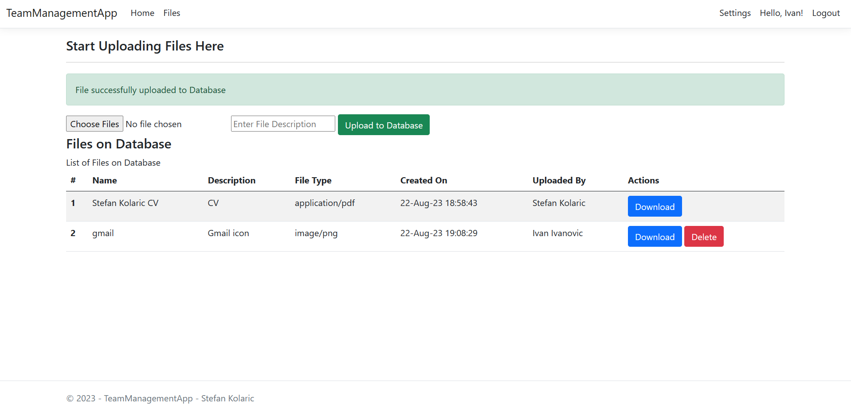Open the Hello, Ivan! greeting link

pyautogui.click(x=781, y=13)
